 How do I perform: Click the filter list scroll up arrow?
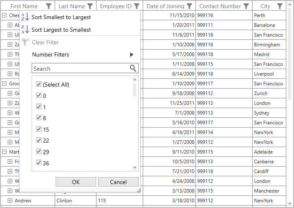click(x=135, y=80)
